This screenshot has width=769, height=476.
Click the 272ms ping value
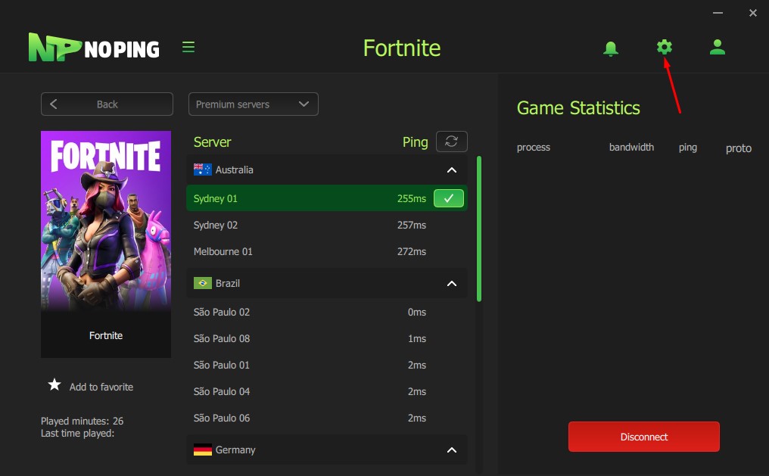[412, 251]
